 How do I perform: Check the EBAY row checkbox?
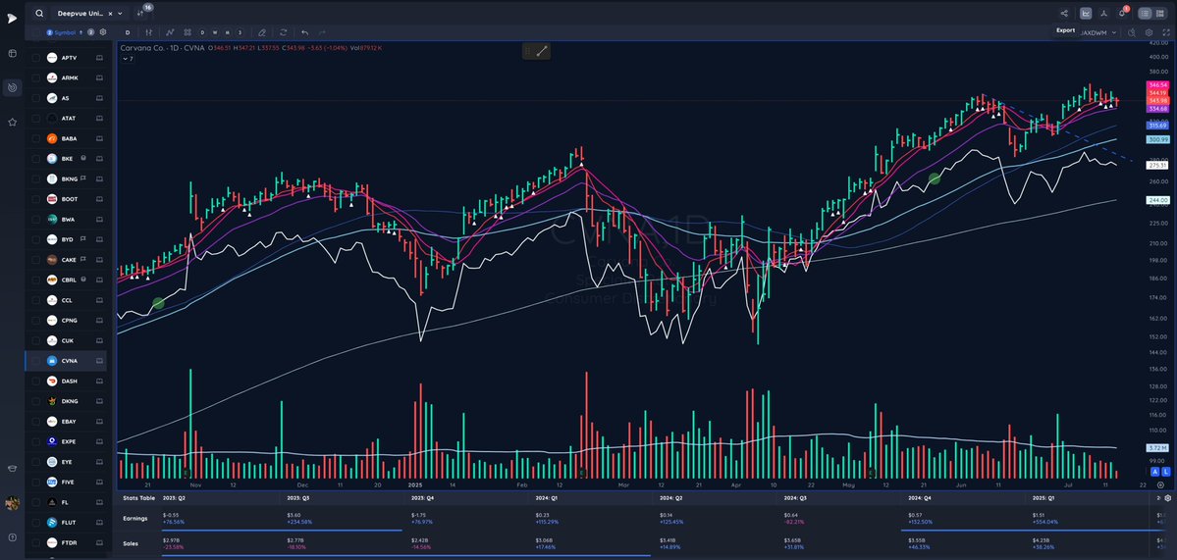pyautogui.click(x=35, y=422)
